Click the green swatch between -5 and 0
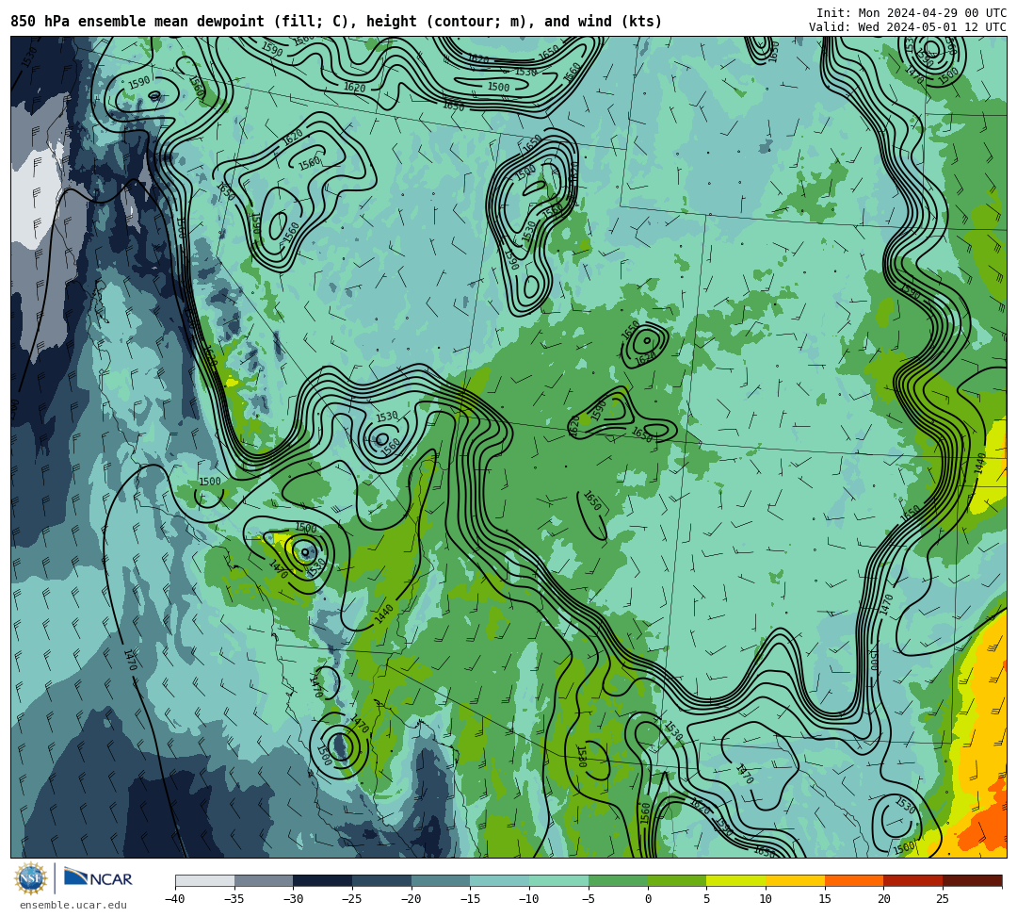 (618, 880)
